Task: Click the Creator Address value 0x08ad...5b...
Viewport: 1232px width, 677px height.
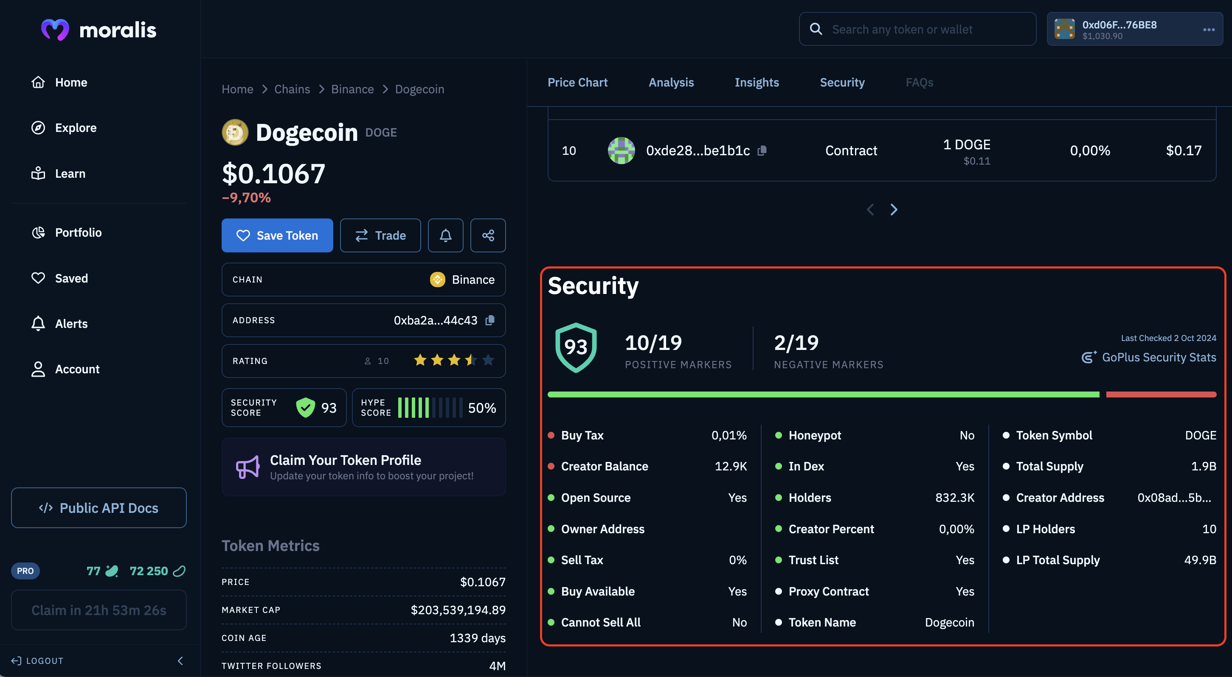Action: tap(1174, 498)
